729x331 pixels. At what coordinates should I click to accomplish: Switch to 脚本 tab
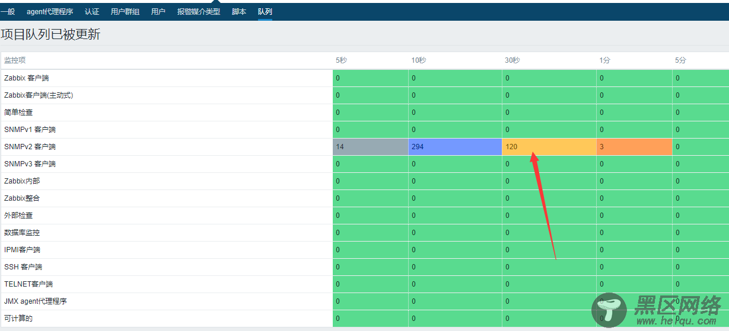[x=239, y=11]
